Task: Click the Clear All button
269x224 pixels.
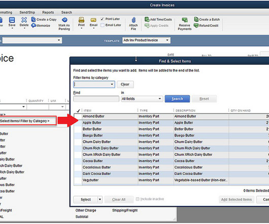Action: coord(119,200)
